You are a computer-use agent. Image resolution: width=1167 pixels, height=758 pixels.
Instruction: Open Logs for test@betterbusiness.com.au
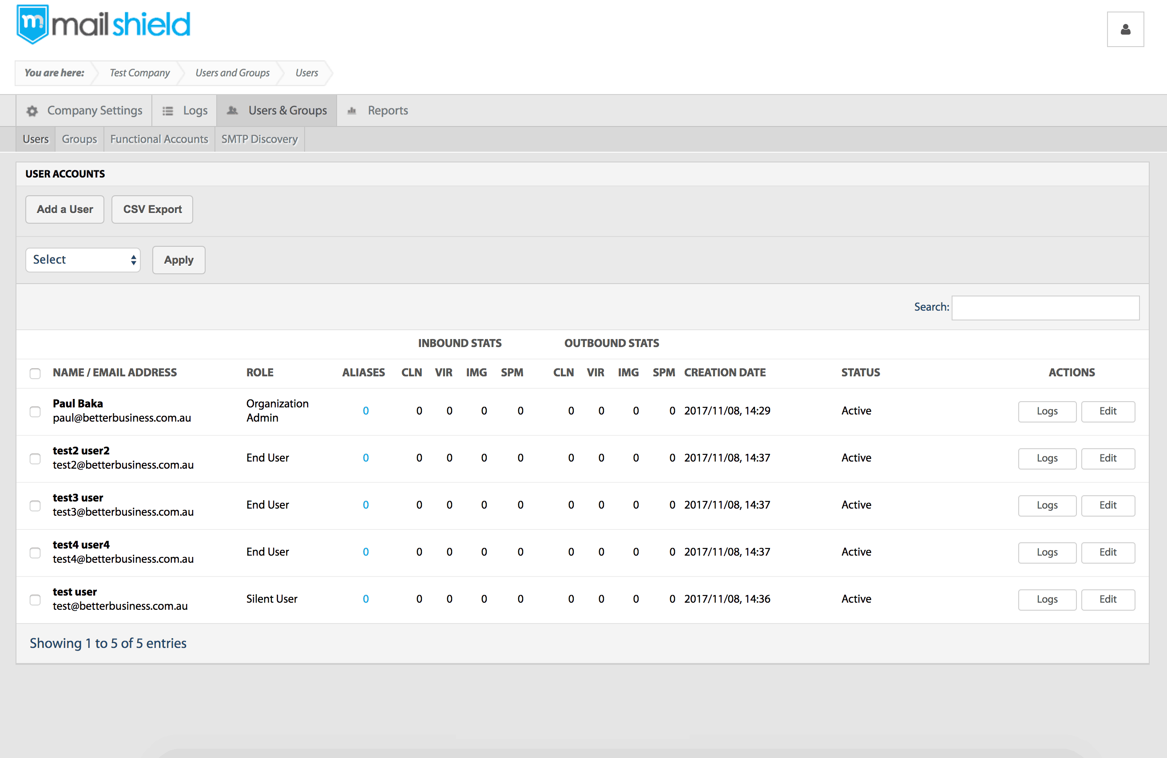(1047, 600)
